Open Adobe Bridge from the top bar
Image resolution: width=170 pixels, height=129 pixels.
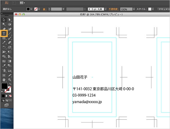(x=14, y=3)
